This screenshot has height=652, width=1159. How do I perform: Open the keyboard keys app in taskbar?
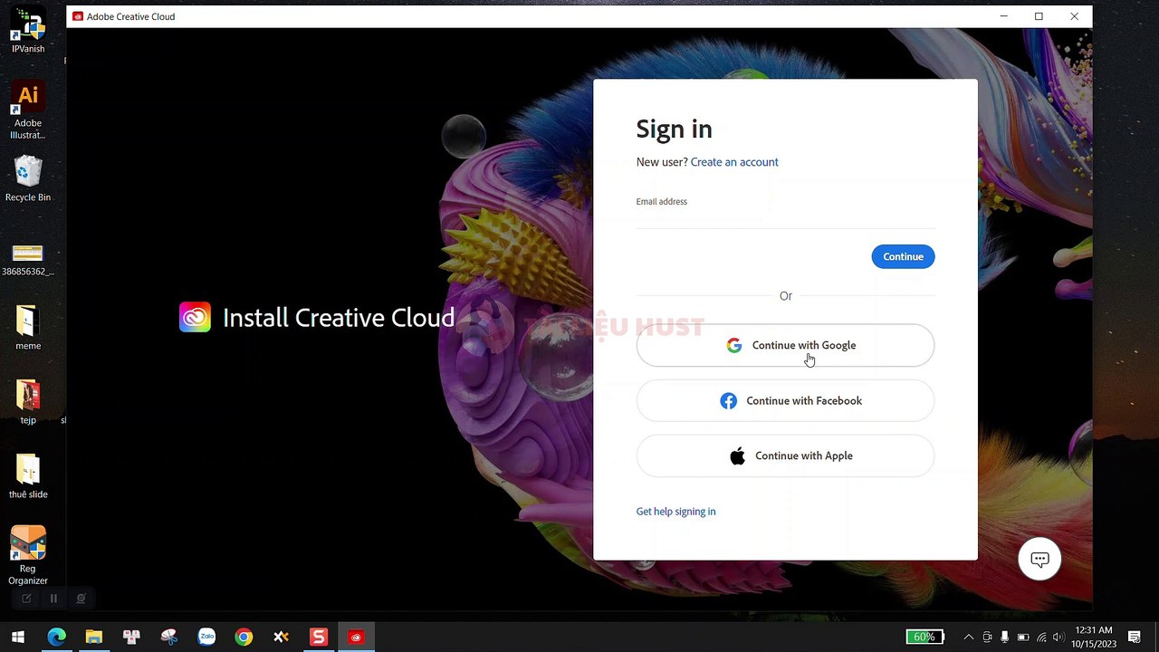(x=131, y=638)
